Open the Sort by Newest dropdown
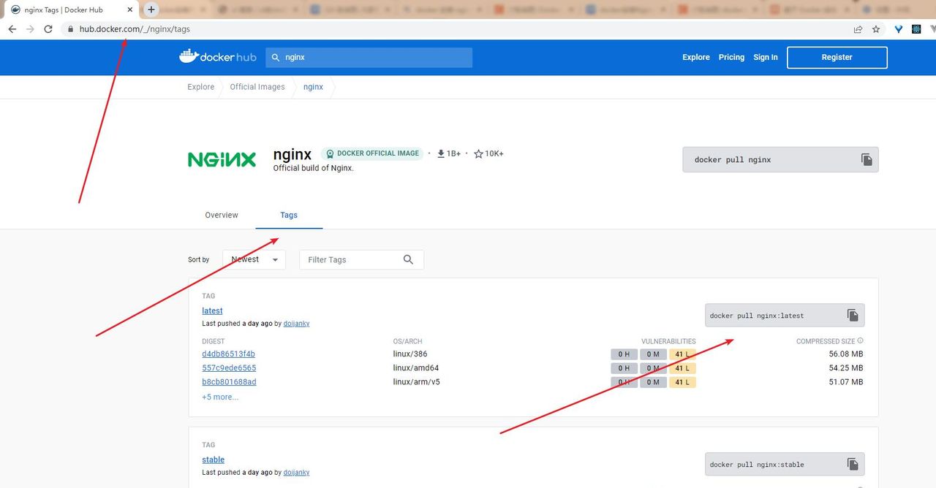The height and width of the screenshot is (488, 936). (253, 259)
